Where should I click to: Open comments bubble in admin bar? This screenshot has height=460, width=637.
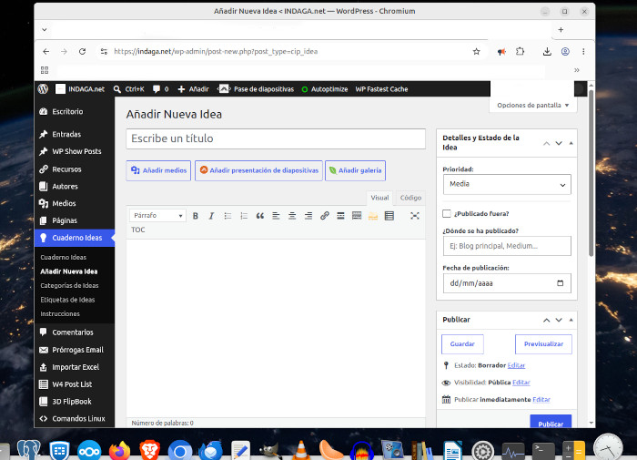(x=160, y=89)
